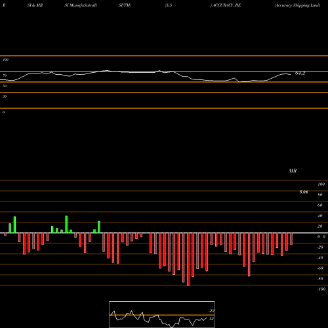Viewport: 328px width, 328px height.
Task: Click the "22" value in the mini chart
Action: 212,311
